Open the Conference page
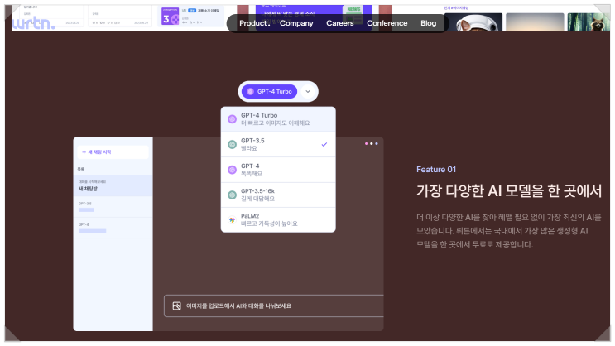 pos(387,23)
